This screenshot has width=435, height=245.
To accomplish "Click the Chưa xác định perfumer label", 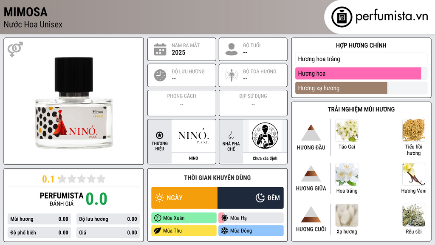I will pos(265,158).
